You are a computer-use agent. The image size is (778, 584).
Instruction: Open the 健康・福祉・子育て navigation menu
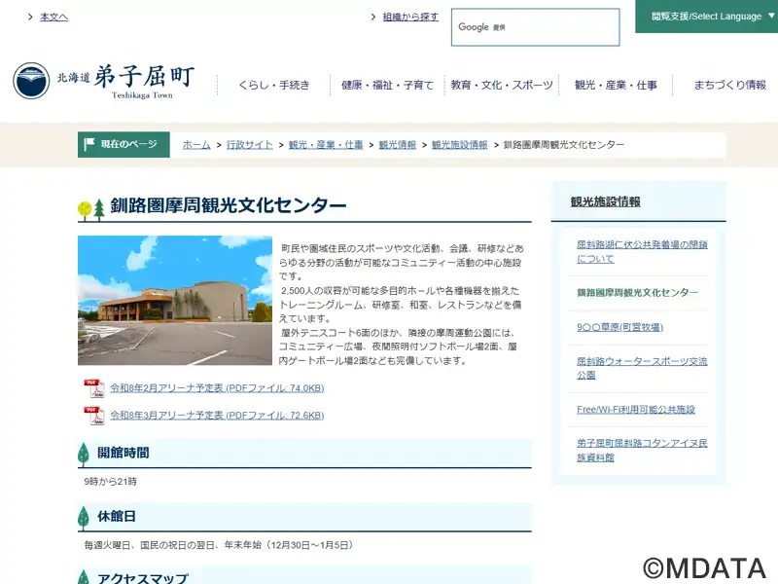click(388, 86)
